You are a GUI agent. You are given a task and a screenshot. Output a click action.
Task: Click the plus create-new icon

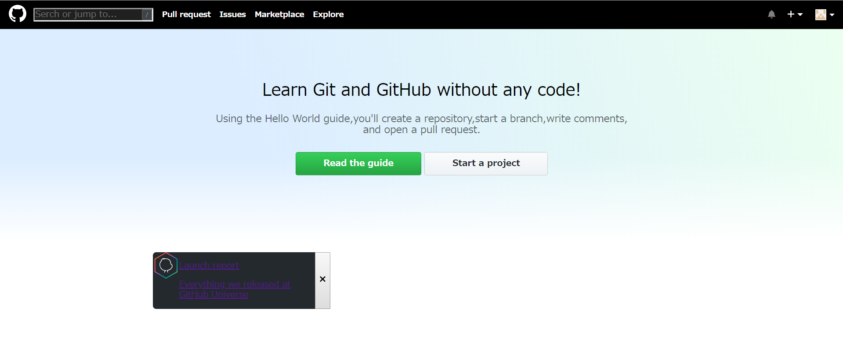pyautogui.click(x=791, y=15)
